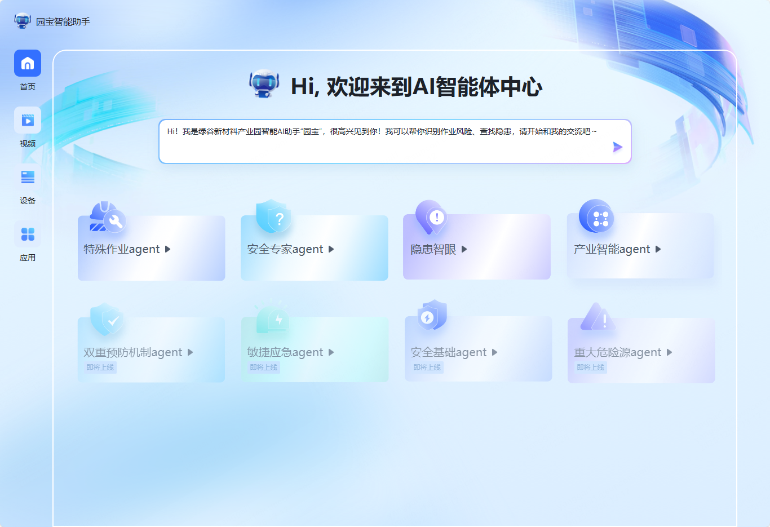This screenshot has width=770, height=527.
Task: Click the dotted sphere icon on 产业智能agent
Action: point(596,216)
